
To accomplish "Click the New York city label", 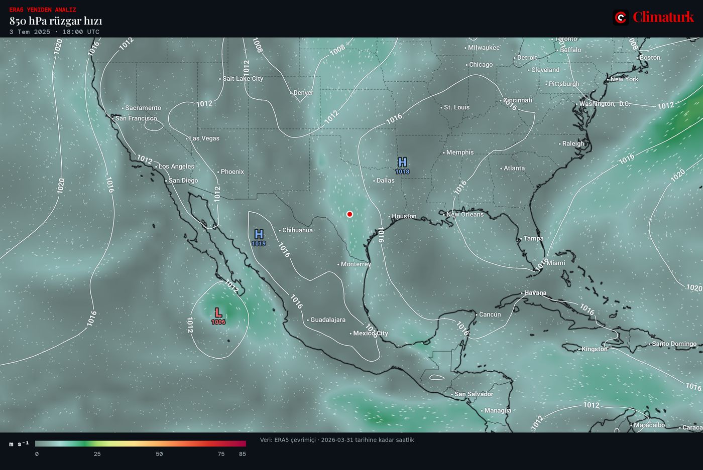I will (x=624, y=79).
